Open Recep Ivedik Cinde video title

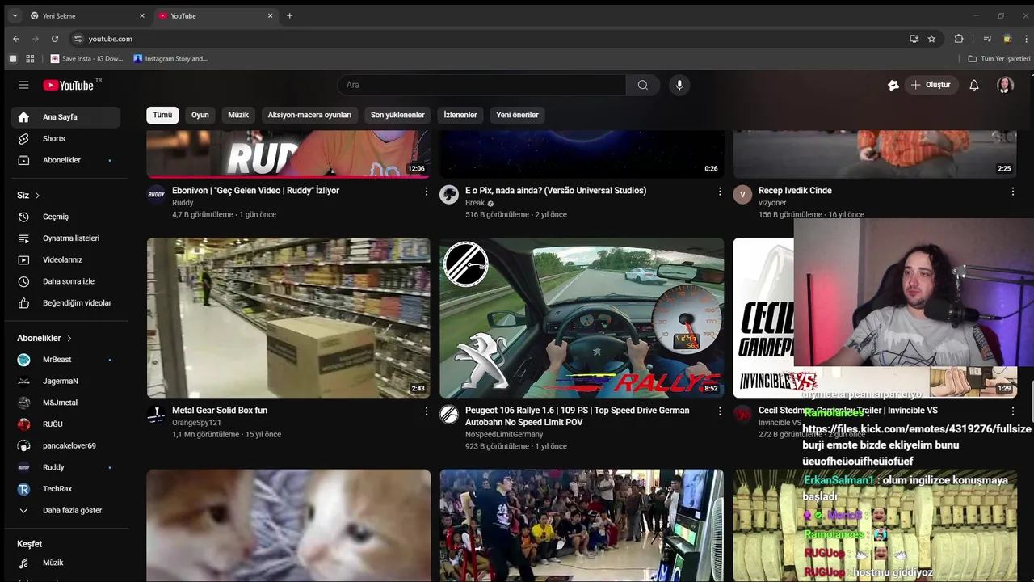(795, 191)
